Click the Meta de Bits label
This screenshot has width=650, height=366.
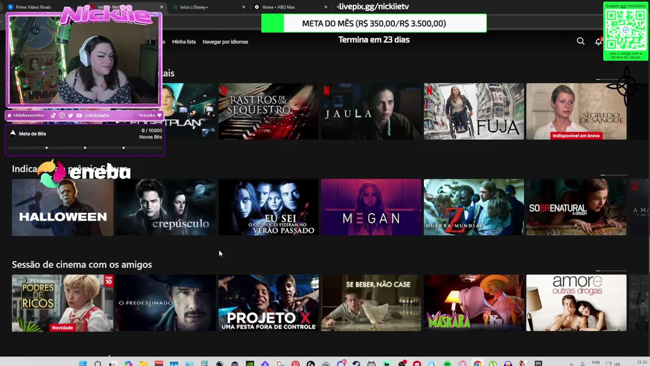point(32,134)
